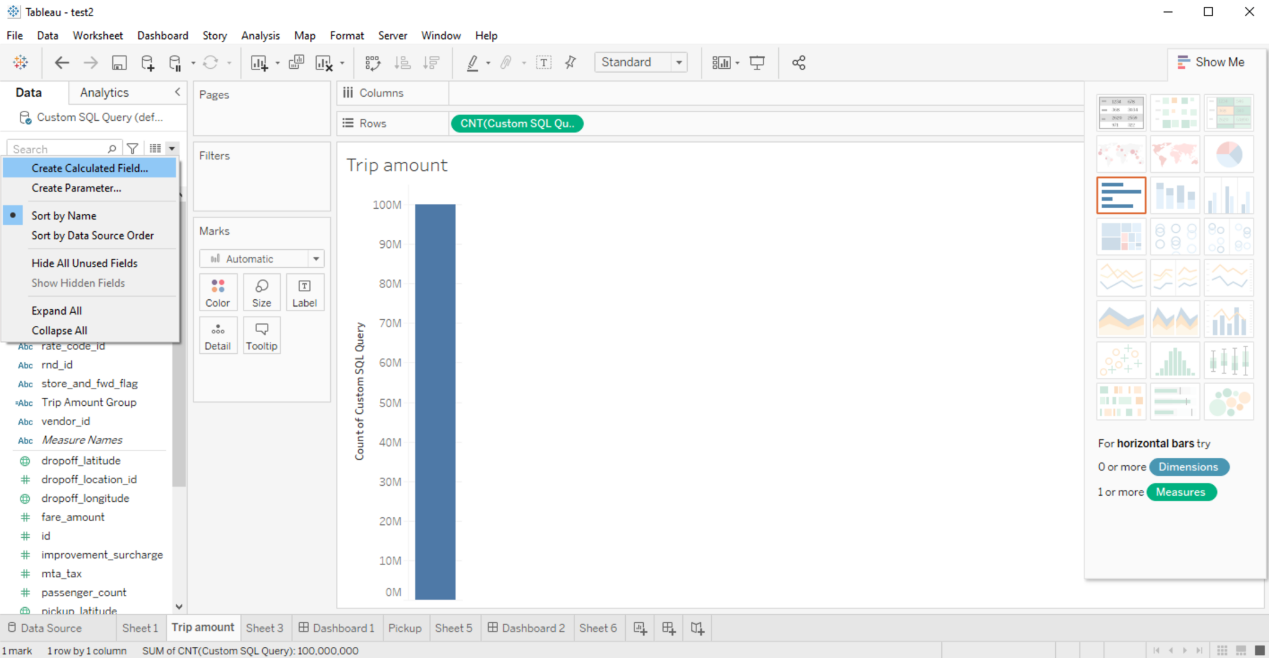Open the Standard fit dropdown
The width and height of the screenshot is (1269, 658).
679,63
